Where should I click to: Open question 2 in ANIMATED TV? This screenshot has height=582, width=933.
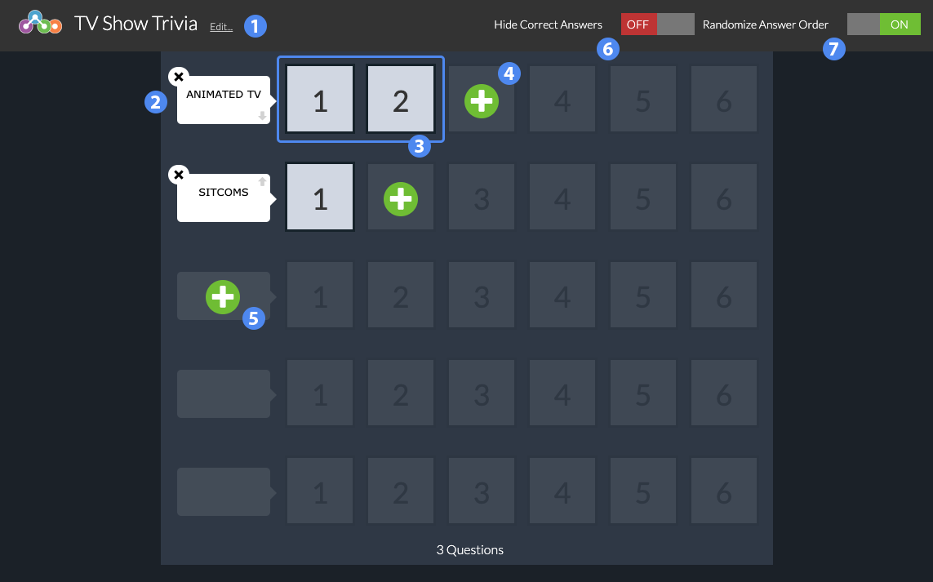[401, 99]
